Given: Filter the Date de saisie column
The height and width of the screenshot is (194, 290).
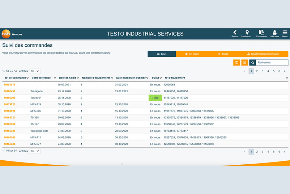Looking at the screenshot, I should [78, 78].
